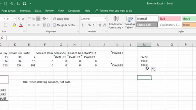Select column K header

(x=117, y=45)
